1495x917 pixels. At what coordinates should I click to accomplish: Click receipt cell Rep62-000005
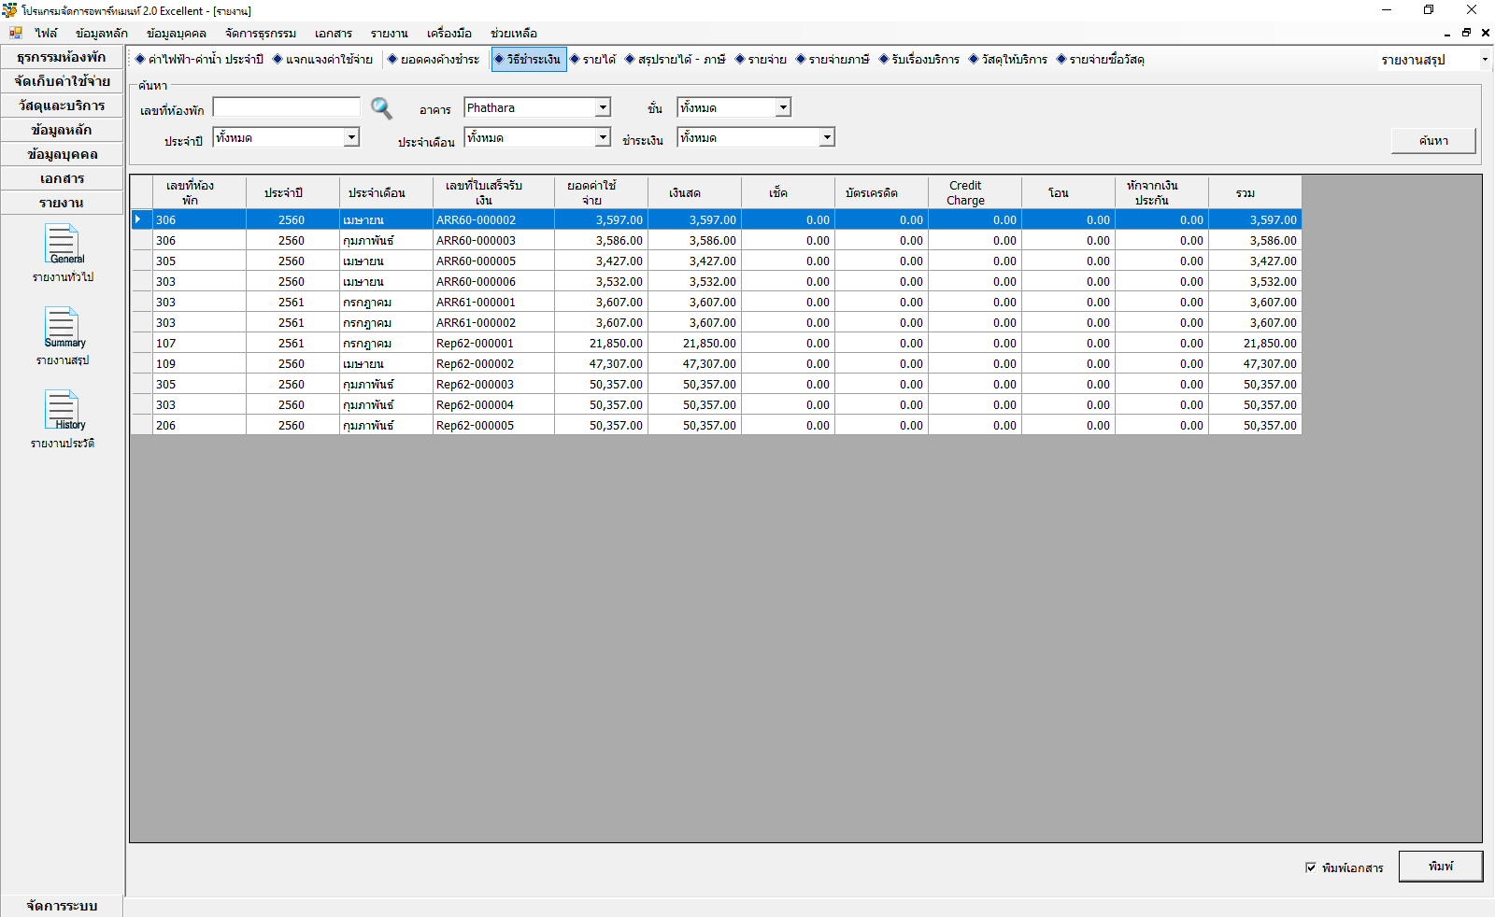coord(493,425)
